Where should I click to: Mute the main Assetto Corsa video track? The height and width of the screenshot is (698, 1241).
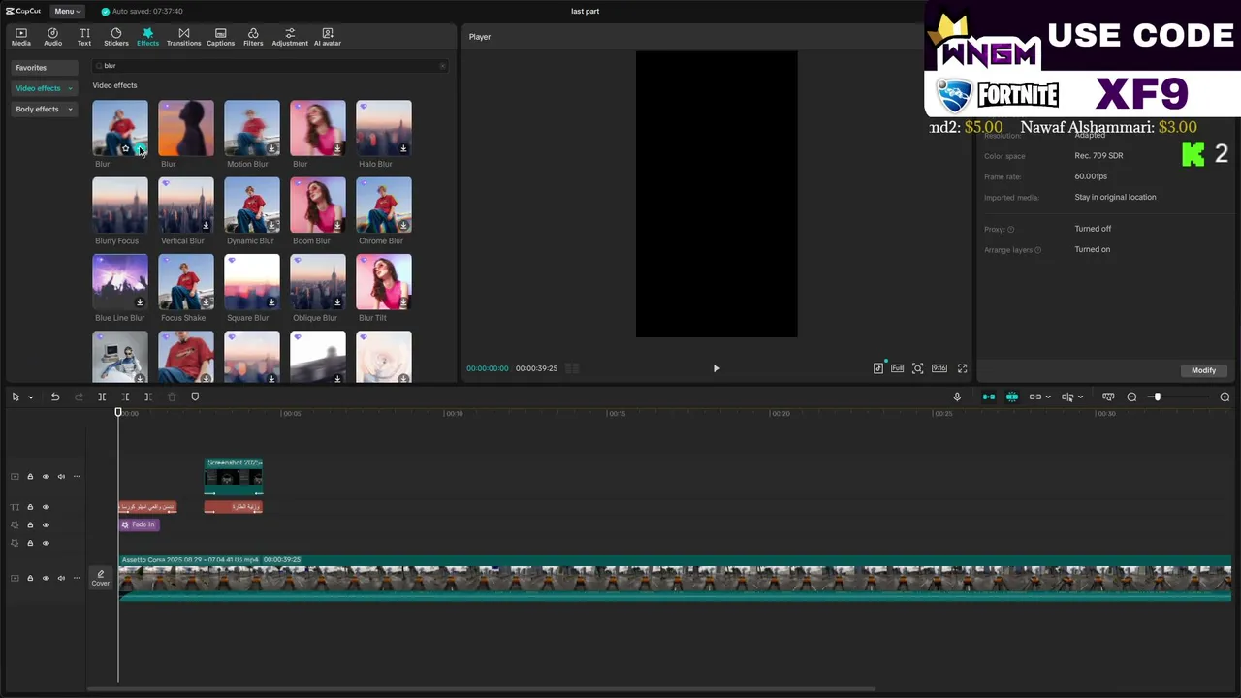click(61, 578)
